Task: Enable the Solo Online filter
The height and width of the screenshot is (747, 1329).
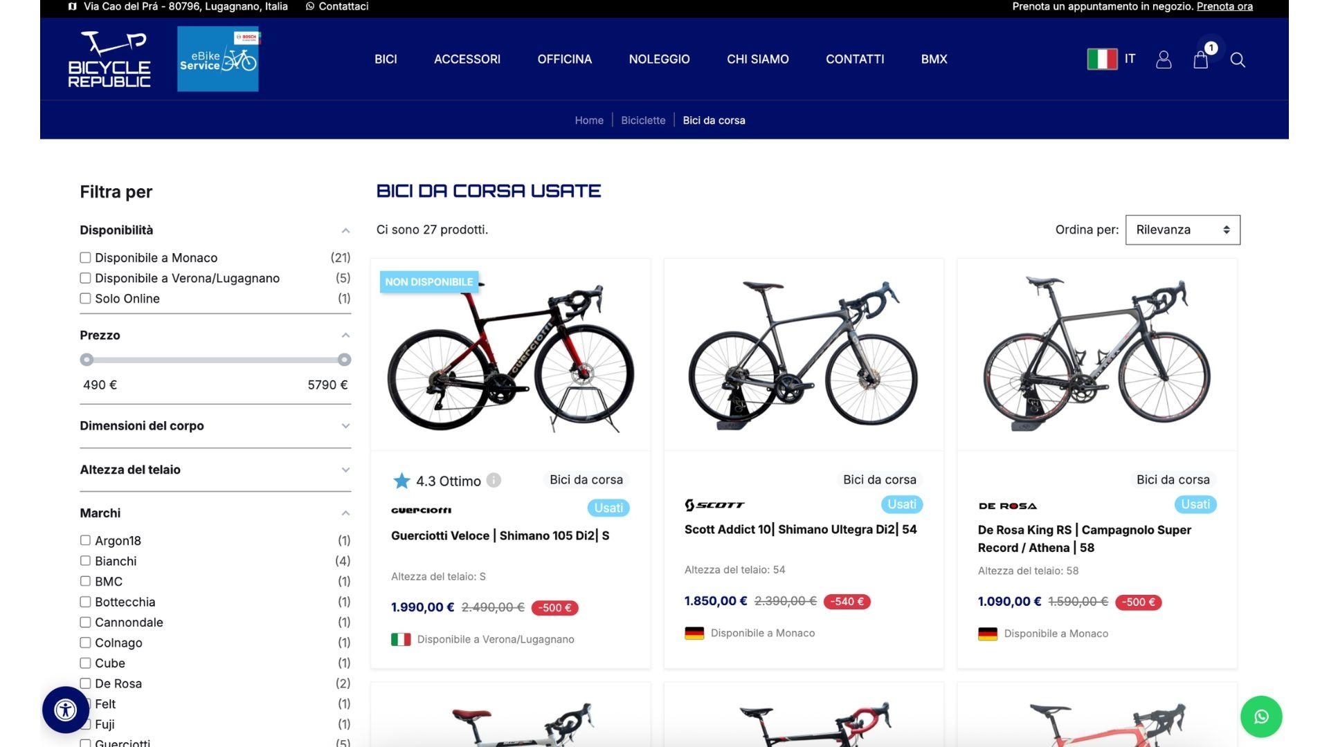Action: 85,298
